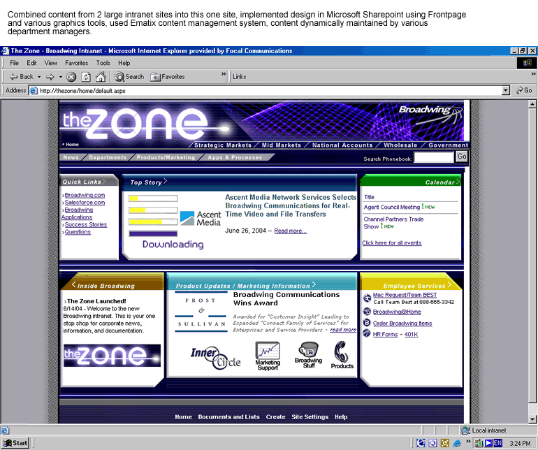
Task: Open the Favorites toolbar button
Action: pos(168,77)
